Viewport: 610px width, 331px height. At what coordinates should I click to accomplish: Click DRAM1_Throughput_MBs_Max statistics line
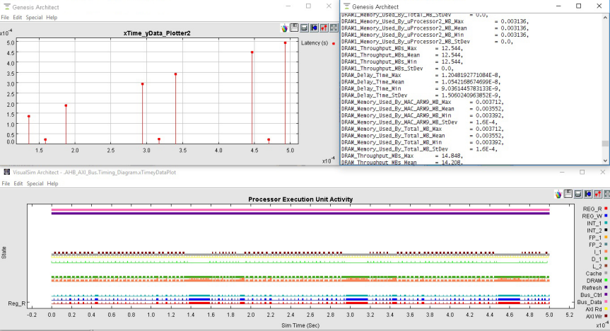[x=402, y=48]
